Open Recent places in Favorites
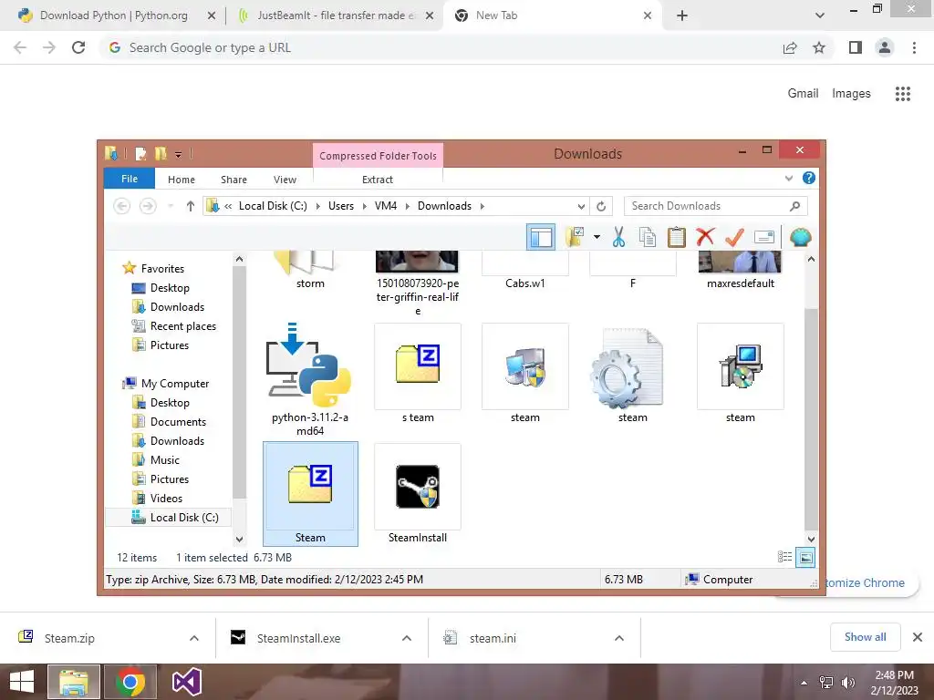Viewport: 934px width, 700px height. point(182,326)
